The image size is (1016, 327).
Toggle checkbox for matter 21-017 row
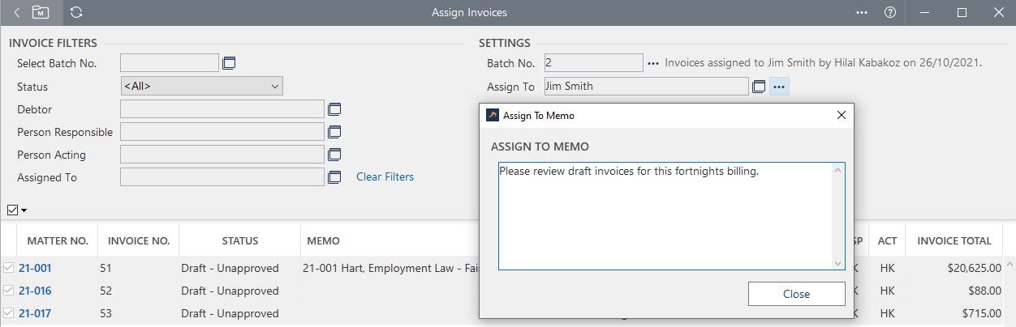click(x=9, y=313)
